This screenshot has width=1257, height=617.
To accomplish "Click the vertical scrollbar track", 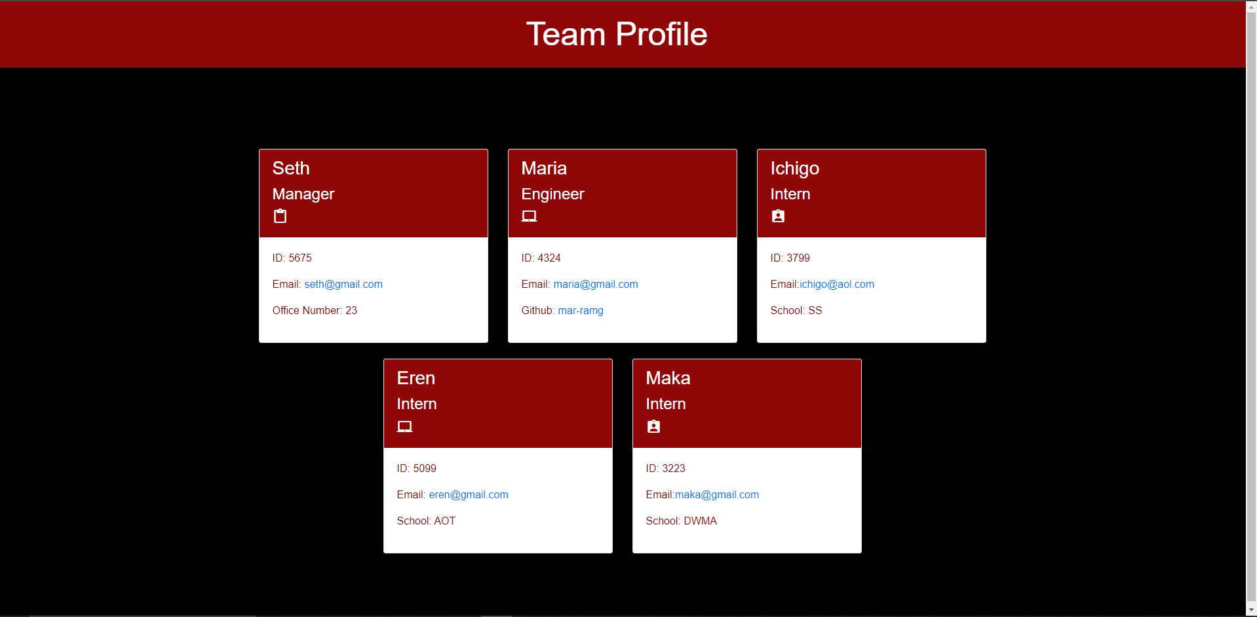I will [x=1252, y=328].
